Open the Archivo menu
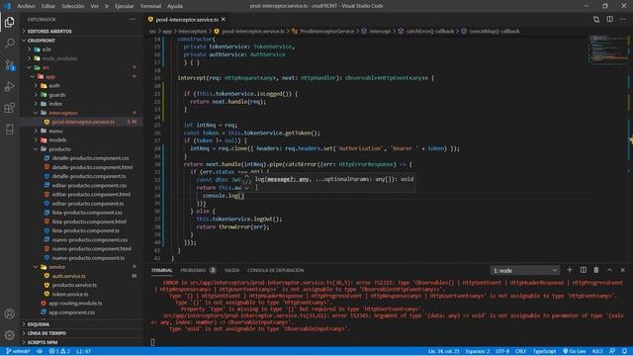The height and width of the screenshot is (356, 633). tap(27, 6)
